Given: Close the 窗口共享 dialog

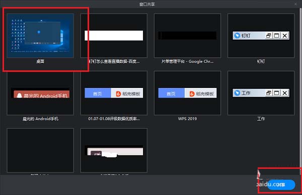Looking at the screenshot, I should click(x=295, y=4).
